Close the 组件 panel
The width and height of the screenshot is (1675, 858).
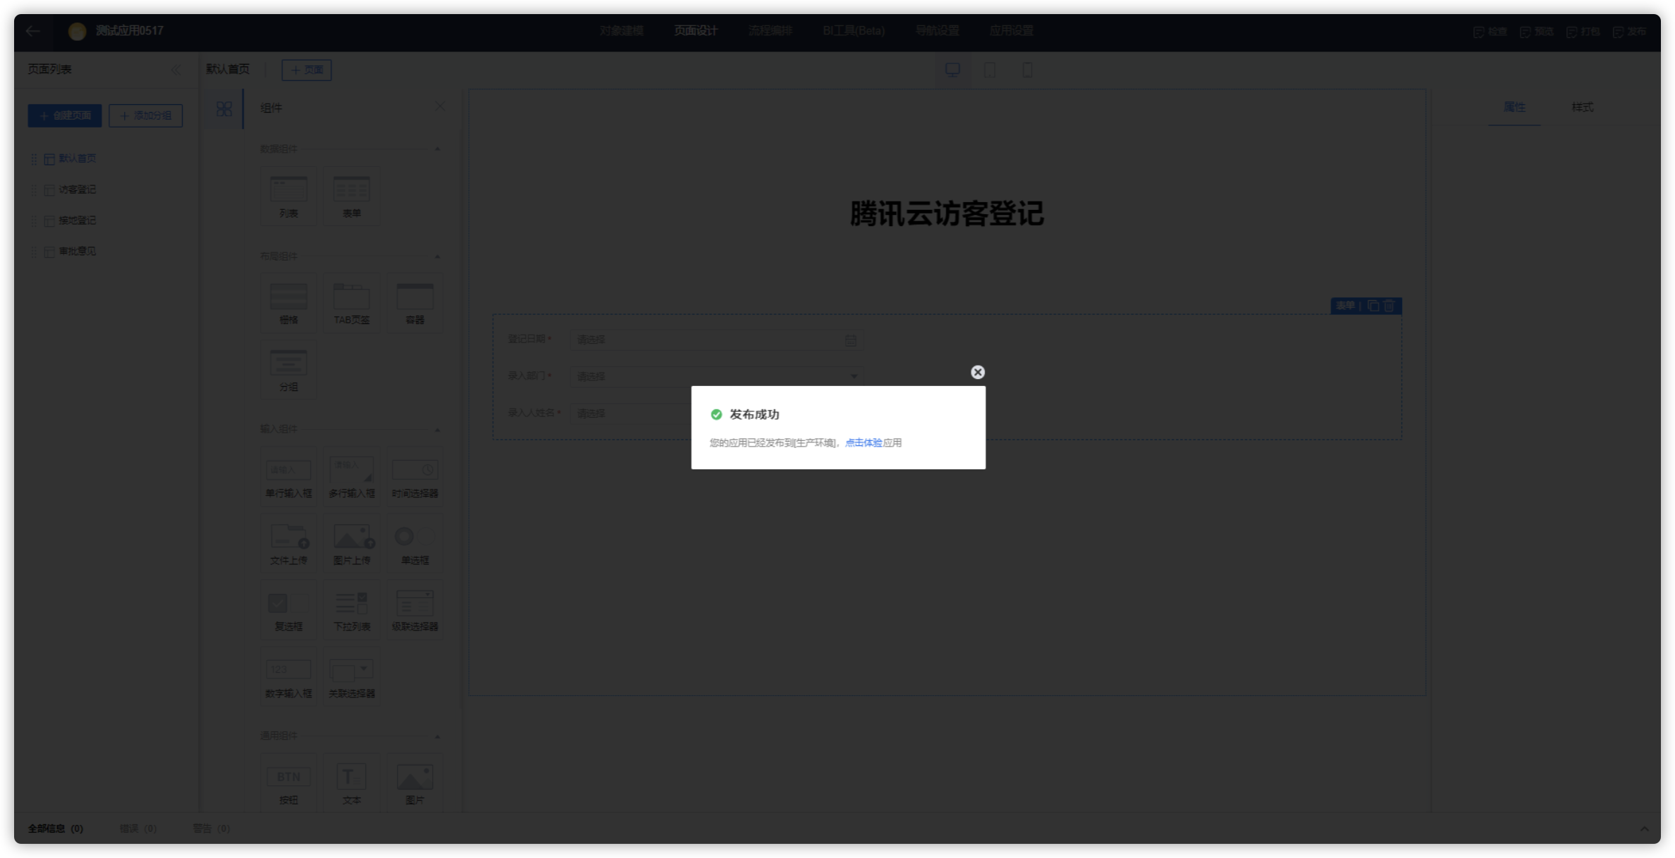[440, 106]
